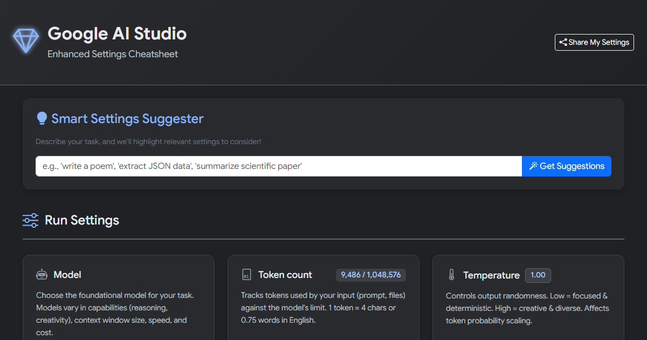Click the diamond gem logo icon
The image size is (647, 340).
[26, 41]
